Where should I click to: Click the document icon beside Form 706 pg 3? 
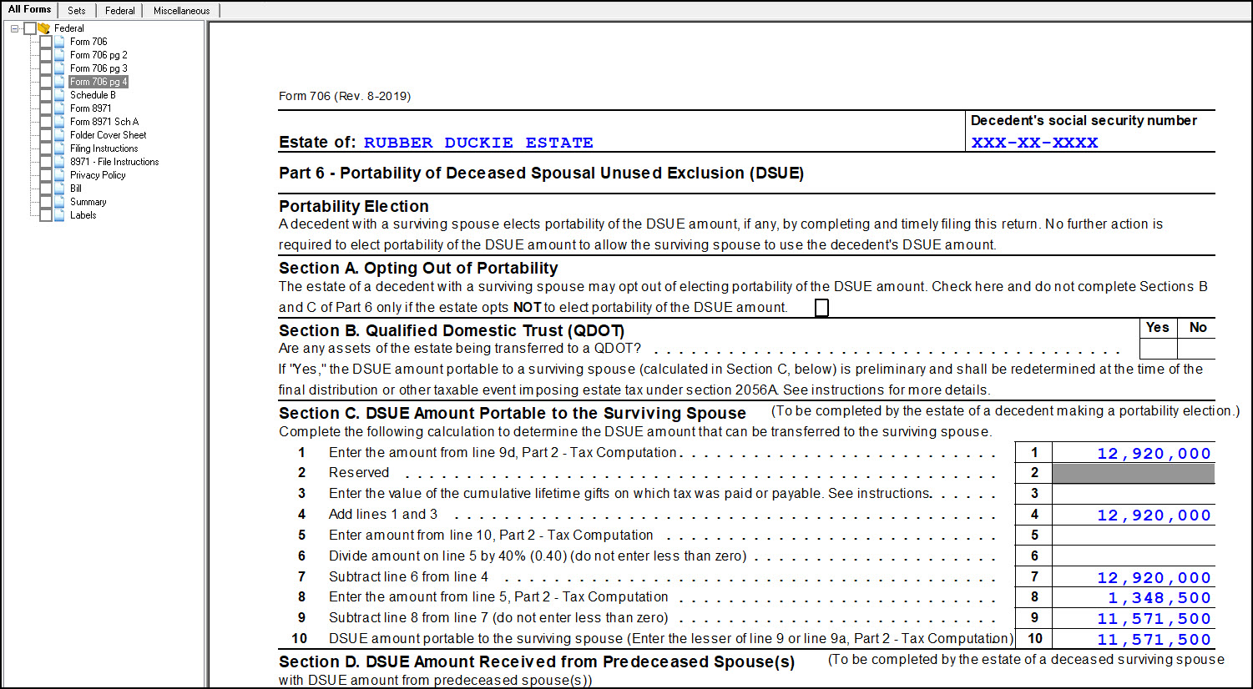[59, 68]
